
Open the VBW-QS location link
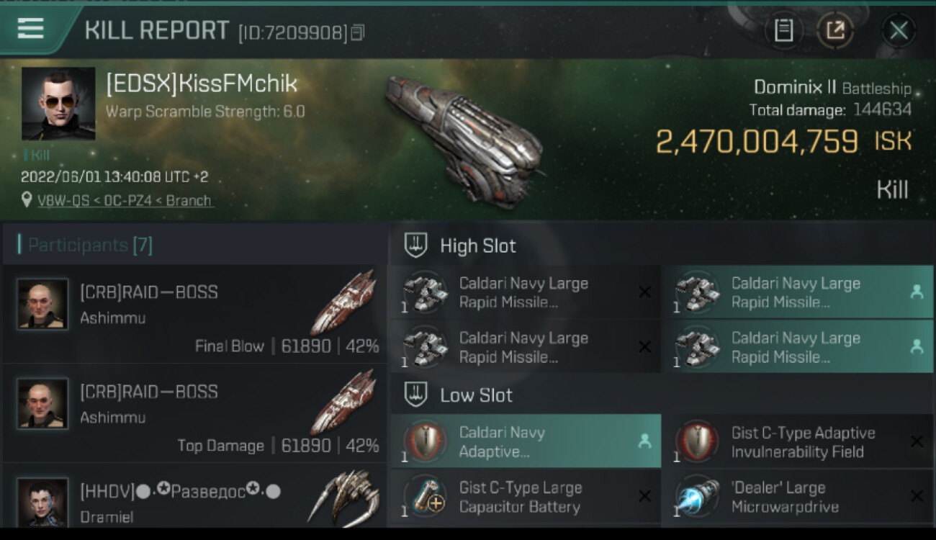pos(125,201)
